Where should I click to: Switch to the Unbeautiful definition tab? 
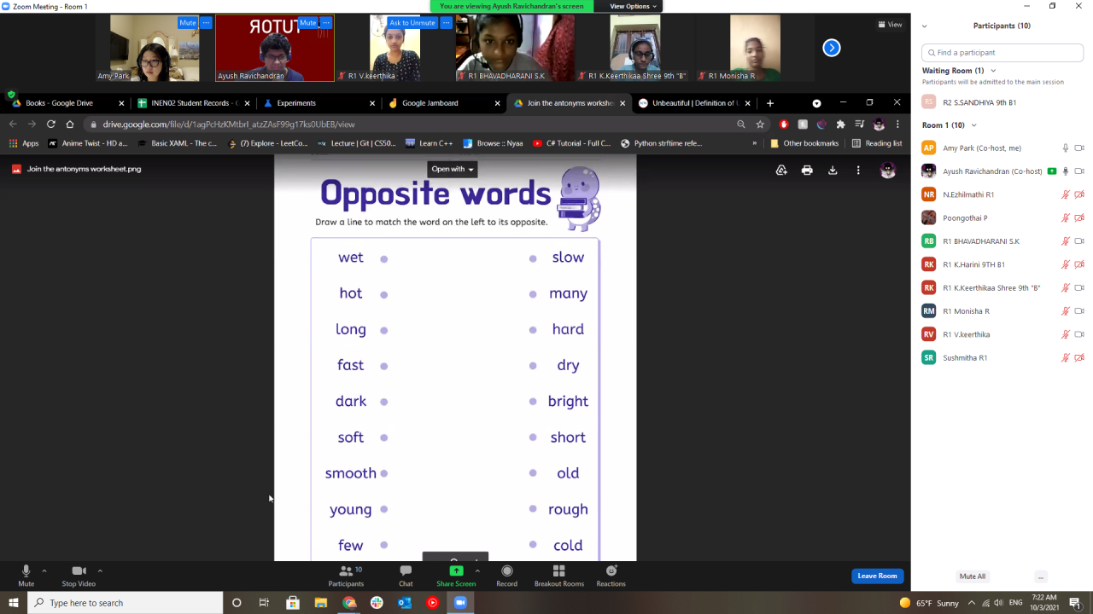click(693, 103)
